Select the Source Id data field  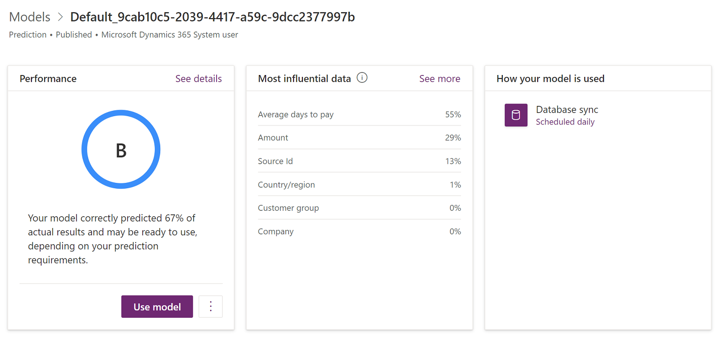tap(359, 161)
